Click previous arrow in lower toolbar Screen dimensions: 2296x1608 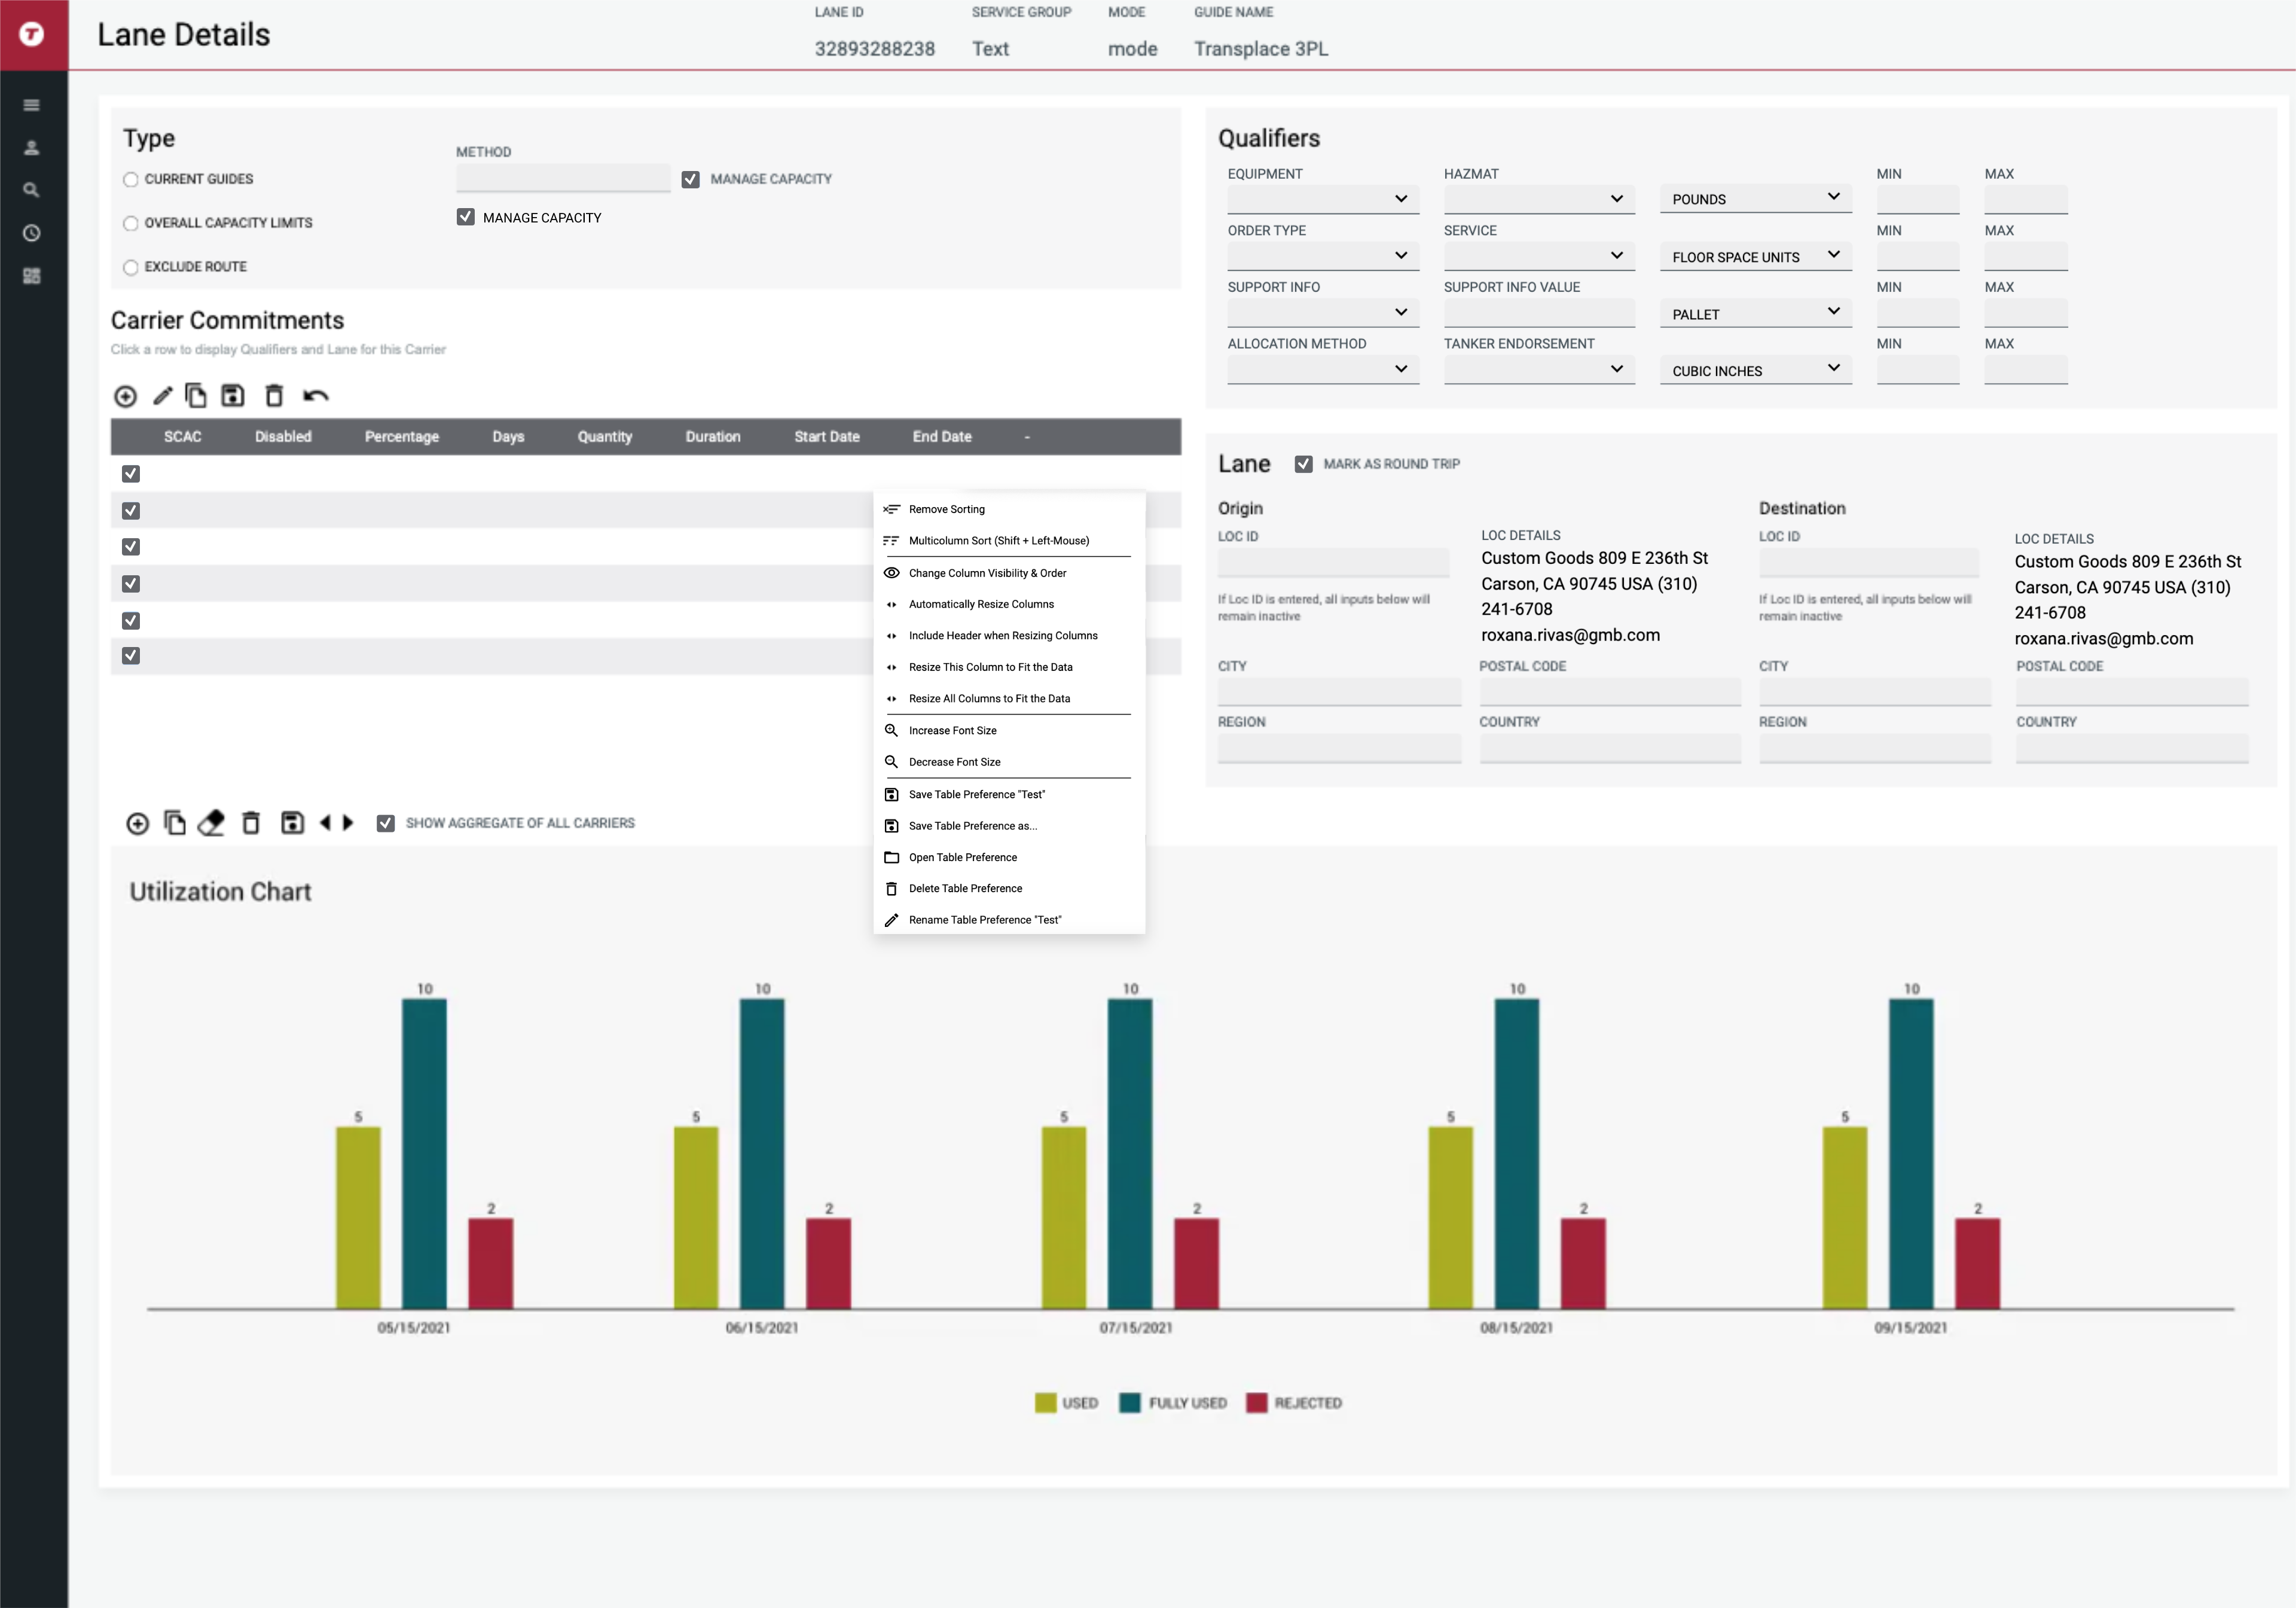(325, 822)
